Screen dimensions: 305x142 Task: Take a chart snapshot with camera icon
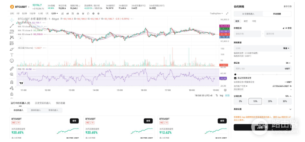click(x=78, y=13)
